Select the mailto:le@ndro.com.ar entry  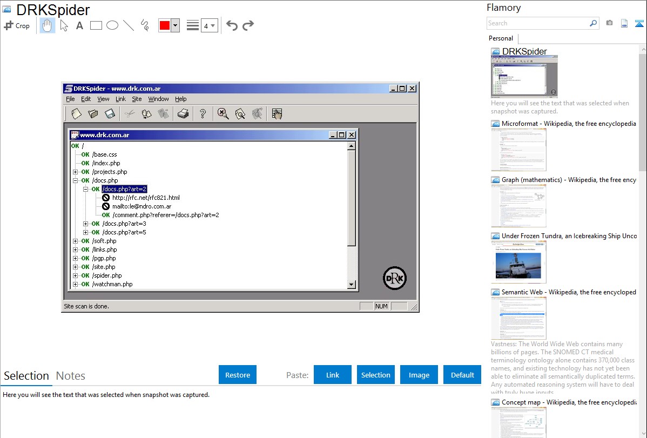(x=141, y=206)
